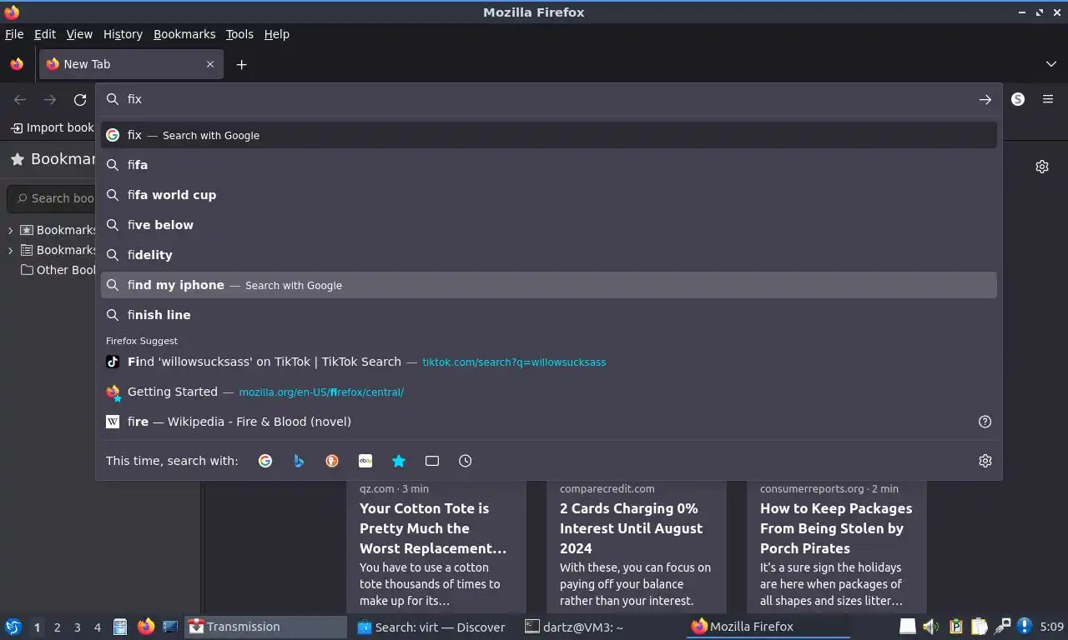Open the Getting Started mozilla.org suggestion
This screenshot has width=1068, height=640.
pos(549,392)
